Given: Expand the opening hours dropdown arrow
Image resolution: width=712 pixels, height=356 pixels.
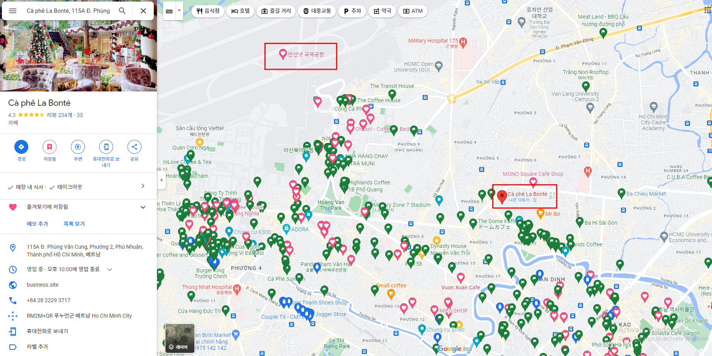Looking at the screenshot, I should tap(110, 270).
